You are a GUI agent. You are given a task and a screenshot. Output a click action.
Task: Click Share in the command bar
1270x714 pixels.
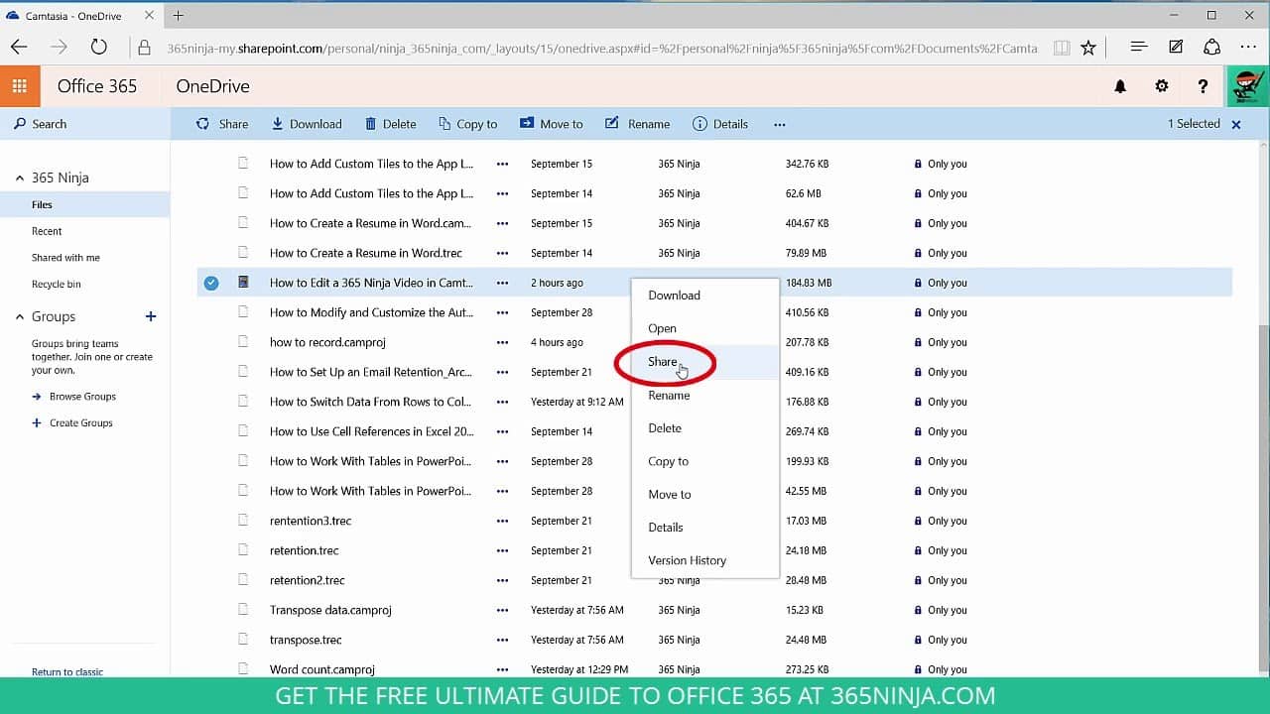pyautogui.click(x=222, y=124)
